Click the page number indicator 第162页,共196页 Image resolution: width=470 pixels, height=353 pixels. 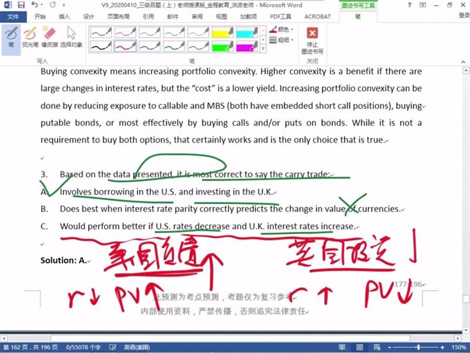click(x=31, y=348)
